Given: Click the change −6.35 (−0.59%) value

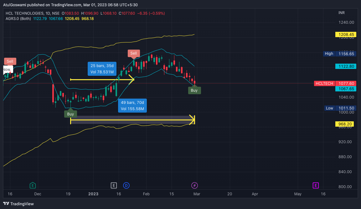Looking at the screenshot, I should pos(151,13).
